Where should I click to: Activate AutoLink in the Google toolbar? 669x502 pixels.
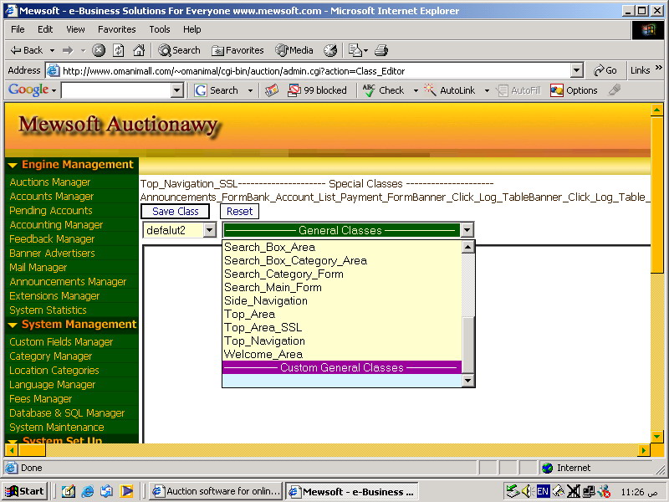450,90
